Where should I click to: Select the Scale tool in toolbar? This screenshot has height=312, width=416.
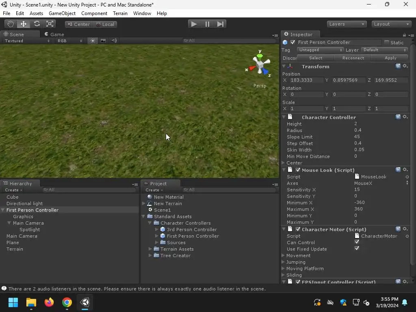tap(50, 24)
